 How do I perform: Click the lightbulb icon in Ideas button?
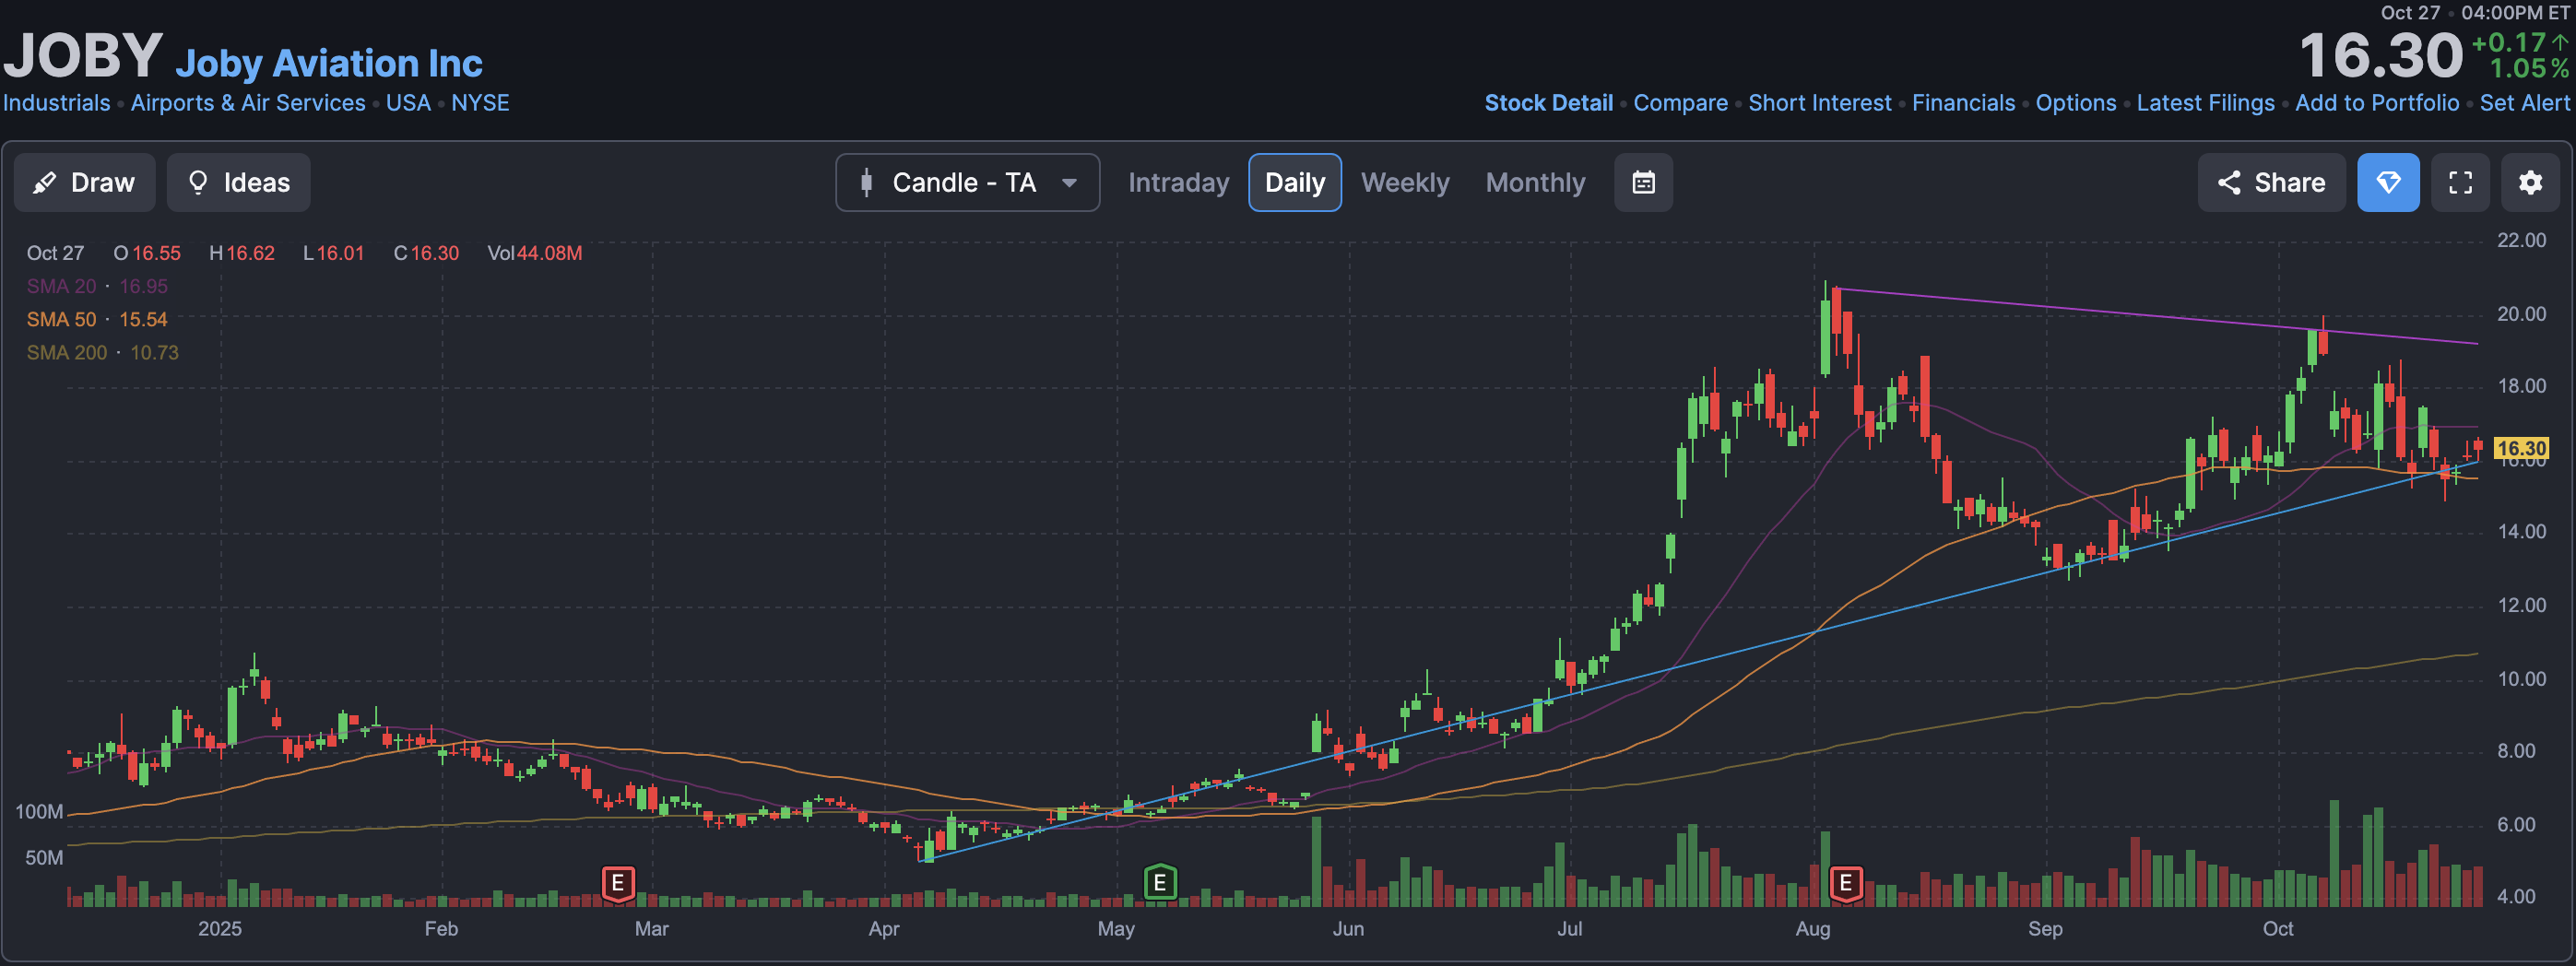click(x=198, y=182)
